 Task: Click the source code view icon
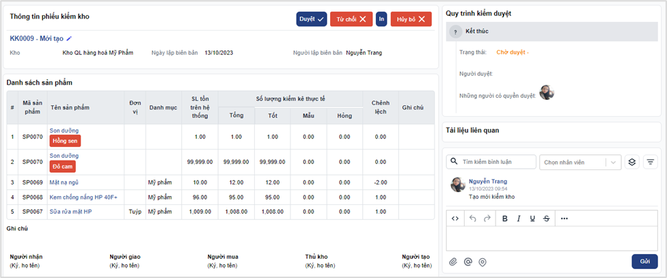[x=455, y=219]
